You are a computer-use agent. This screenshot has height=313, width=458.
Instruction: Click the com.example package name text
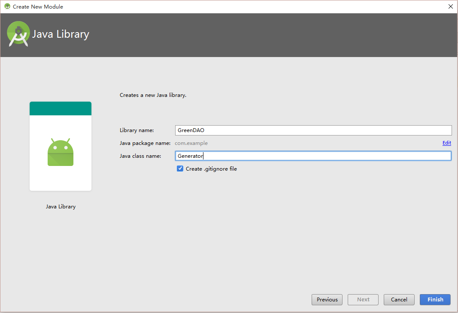click(x=191, y=143)
